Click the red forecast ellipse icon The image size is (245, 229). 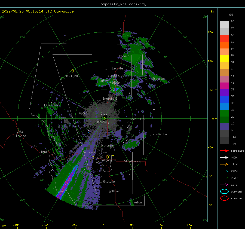coord(224,198)
